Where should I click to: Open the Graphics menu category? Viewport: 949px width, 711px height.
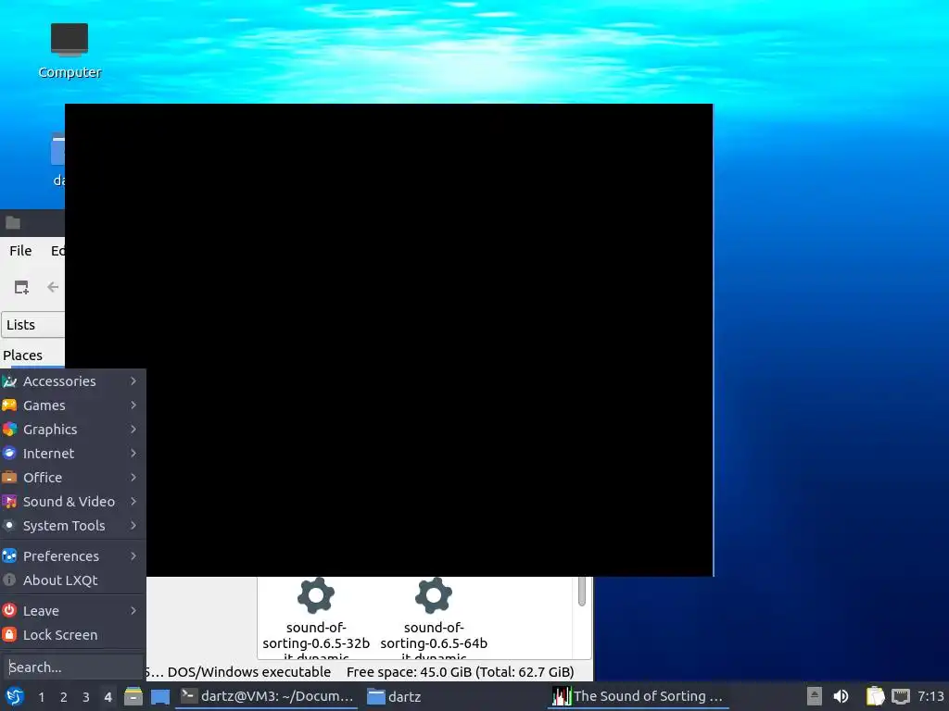[x=72, y=430]
